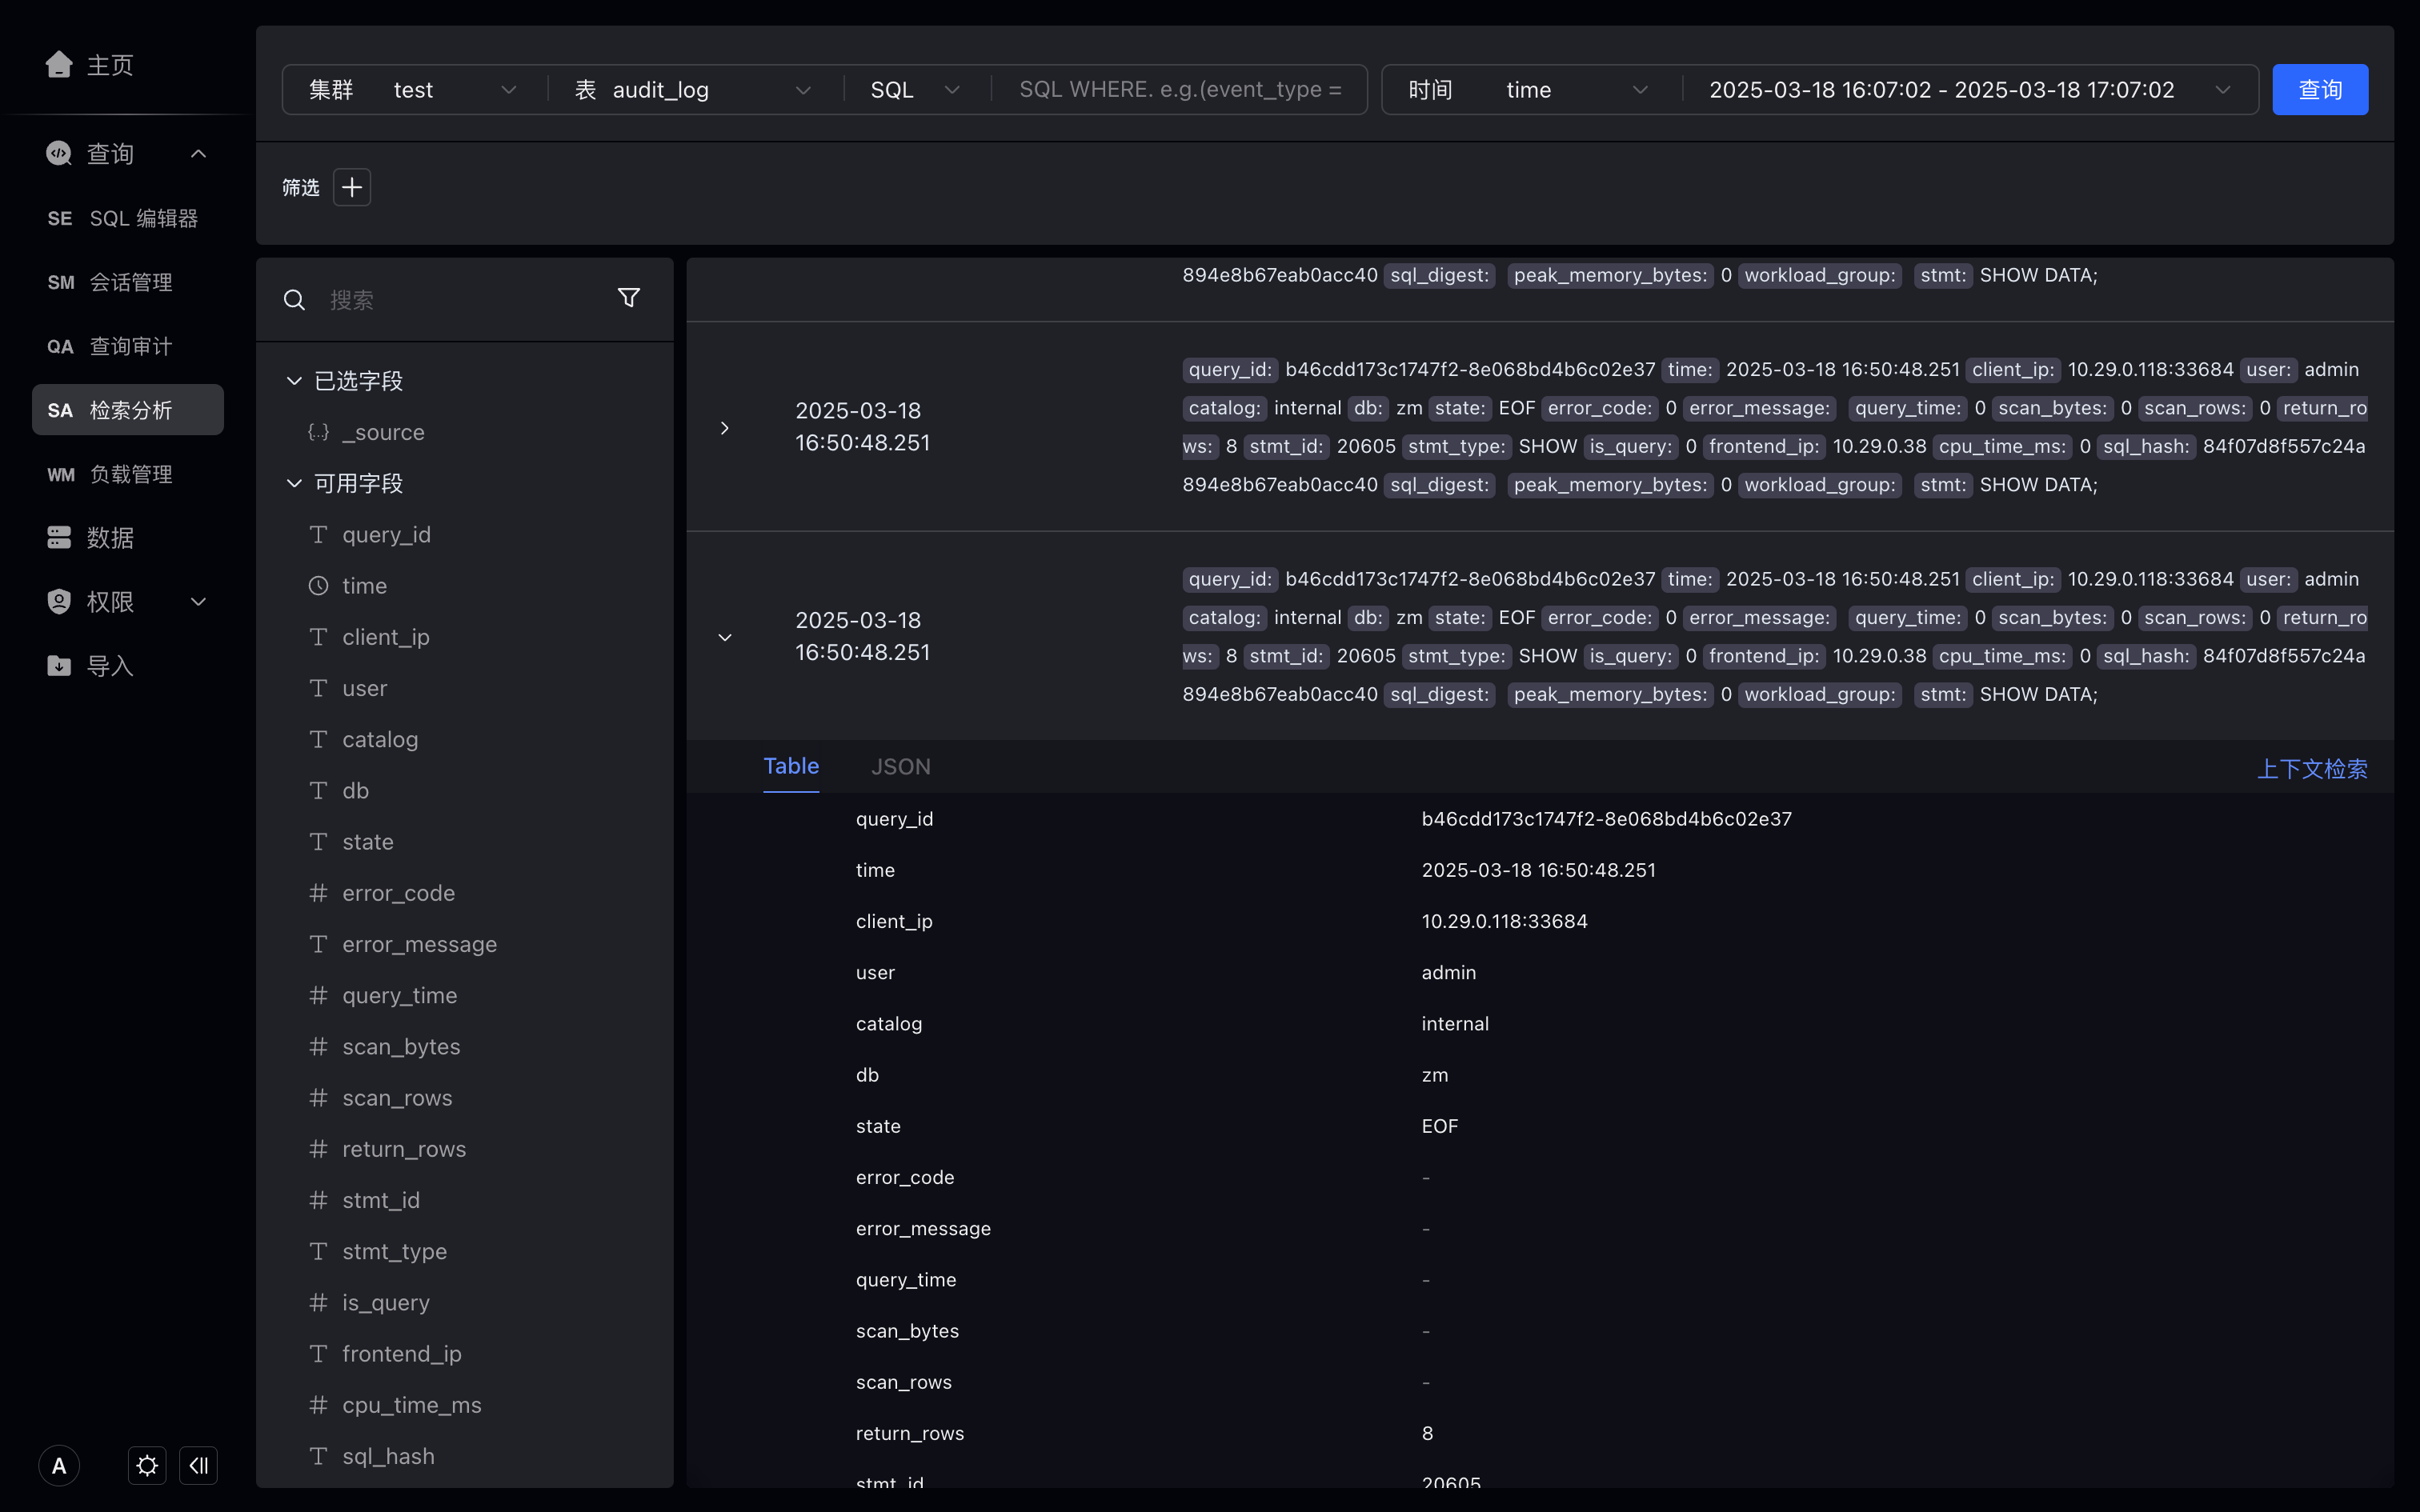Click the number icon beside query_time
The width and height of the screenshot is (2420, 1512).
click(318, 995)
